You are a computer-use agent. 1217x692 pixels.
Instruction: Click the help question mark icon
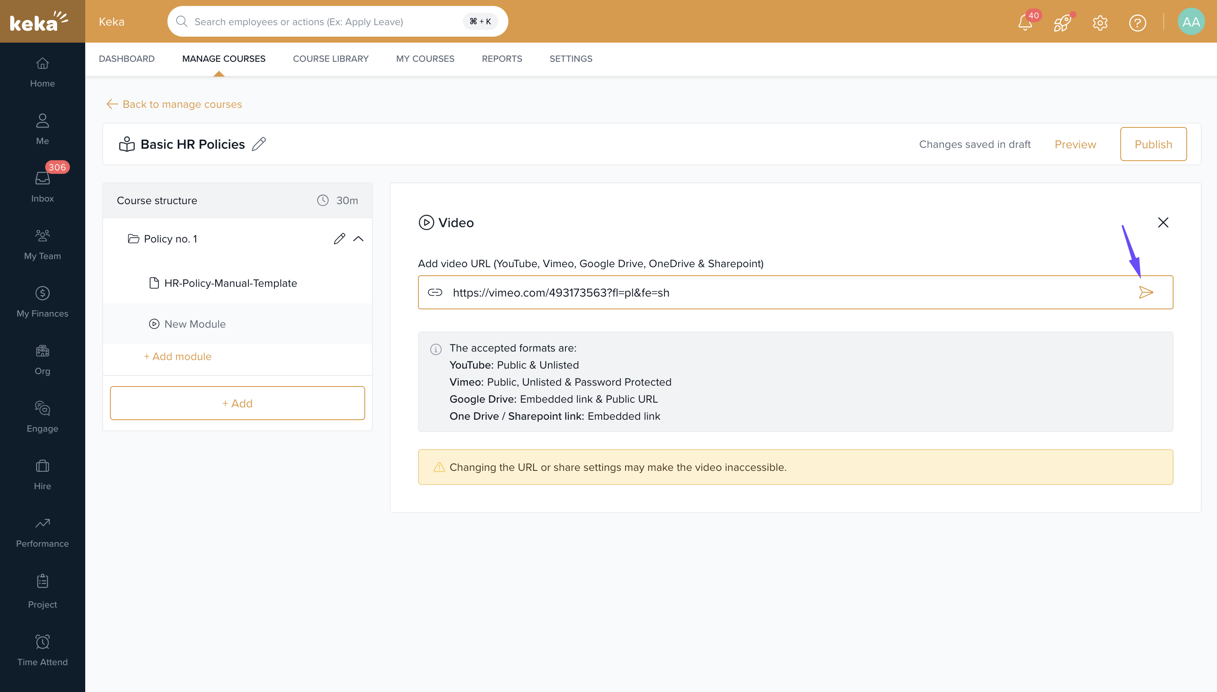tap(1137, 22)
